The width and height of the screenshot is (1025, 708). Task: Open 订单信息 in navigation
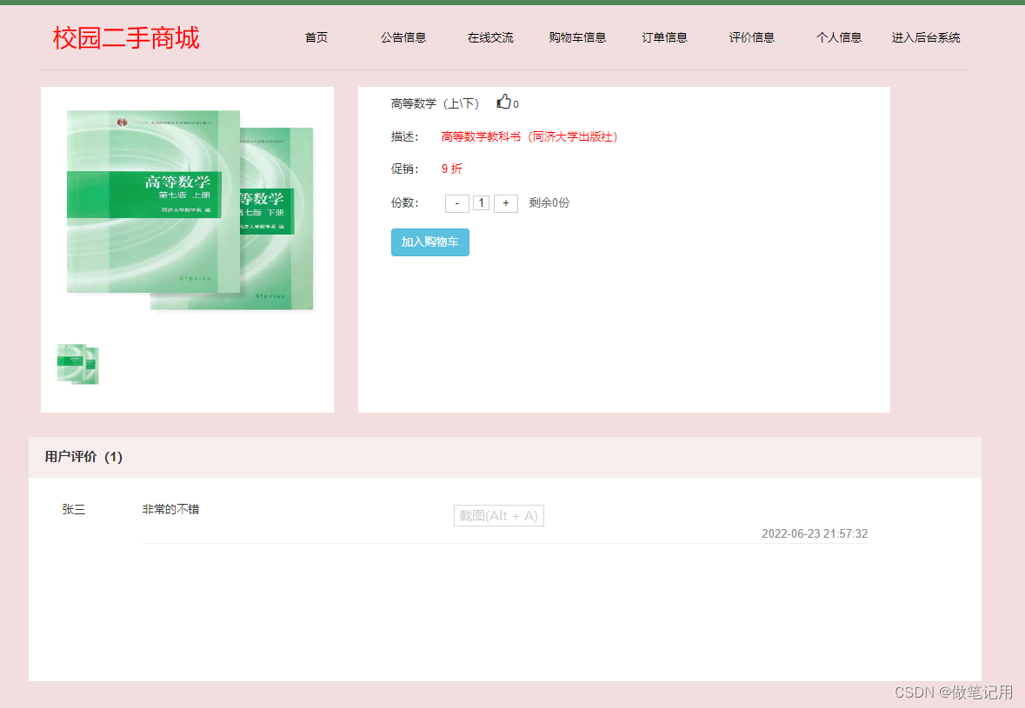pyautogui.click(x=664, y=37)
